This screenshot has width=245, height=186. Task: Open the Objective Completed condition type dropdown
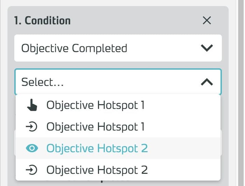pyautogui.click(x=118, y=48)
